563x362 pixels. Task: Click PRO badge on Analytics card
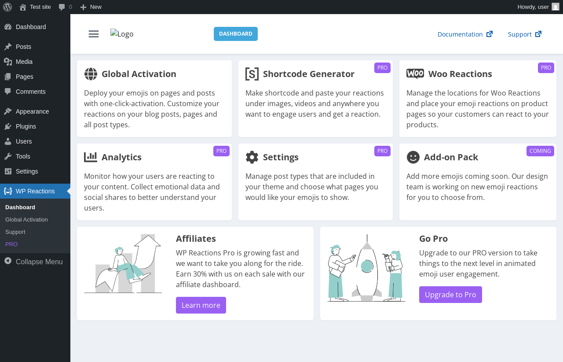pos(221,151)
